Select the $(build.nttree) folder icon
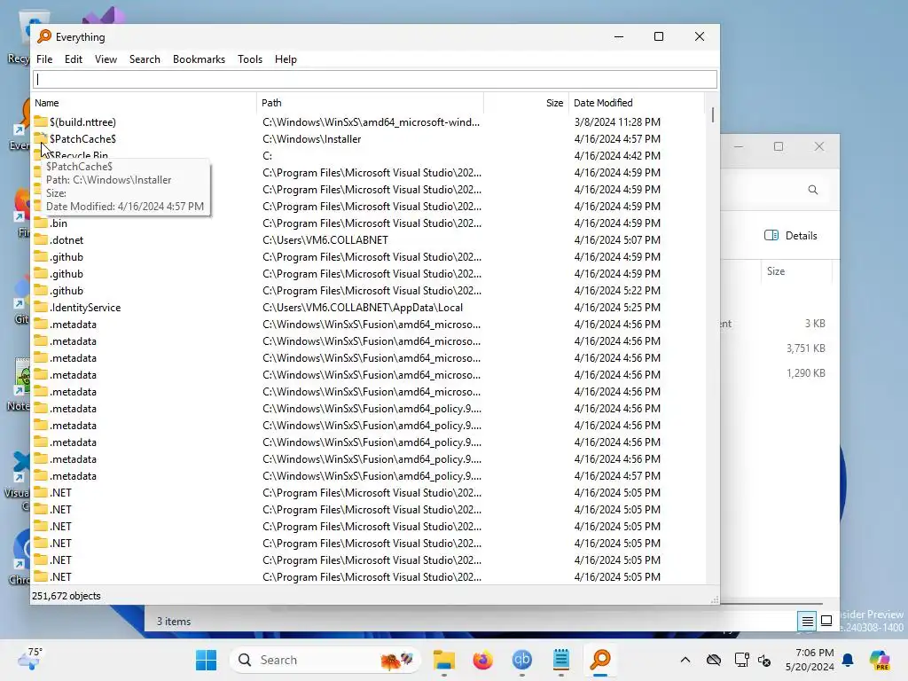Screen dimensions: 908x681 [x=41, y=121]
